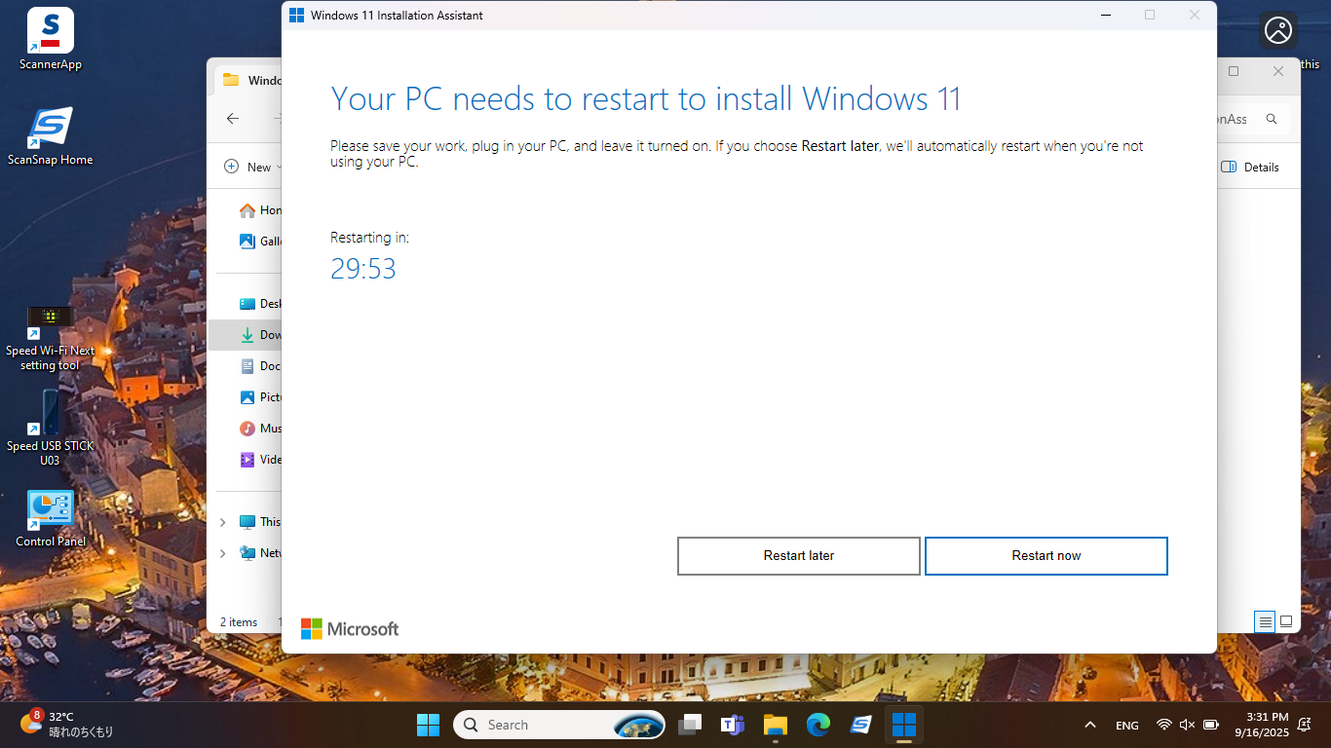
Task: Close the File Explorer window
Action: [1278, 71]
